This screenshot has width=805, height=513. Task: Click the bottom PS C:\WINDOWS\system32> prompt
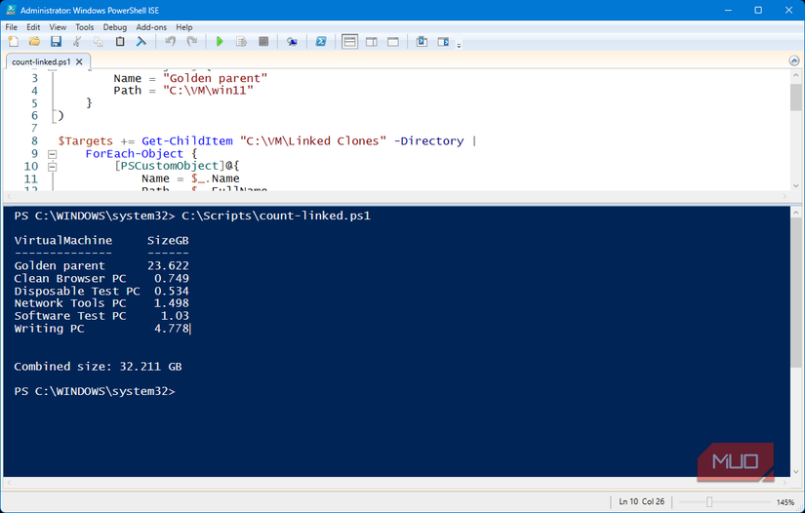click(95, 391)
